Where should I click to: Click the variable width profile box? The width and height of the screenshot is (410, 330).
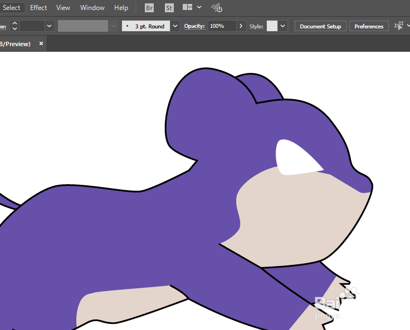pos(83,26)
